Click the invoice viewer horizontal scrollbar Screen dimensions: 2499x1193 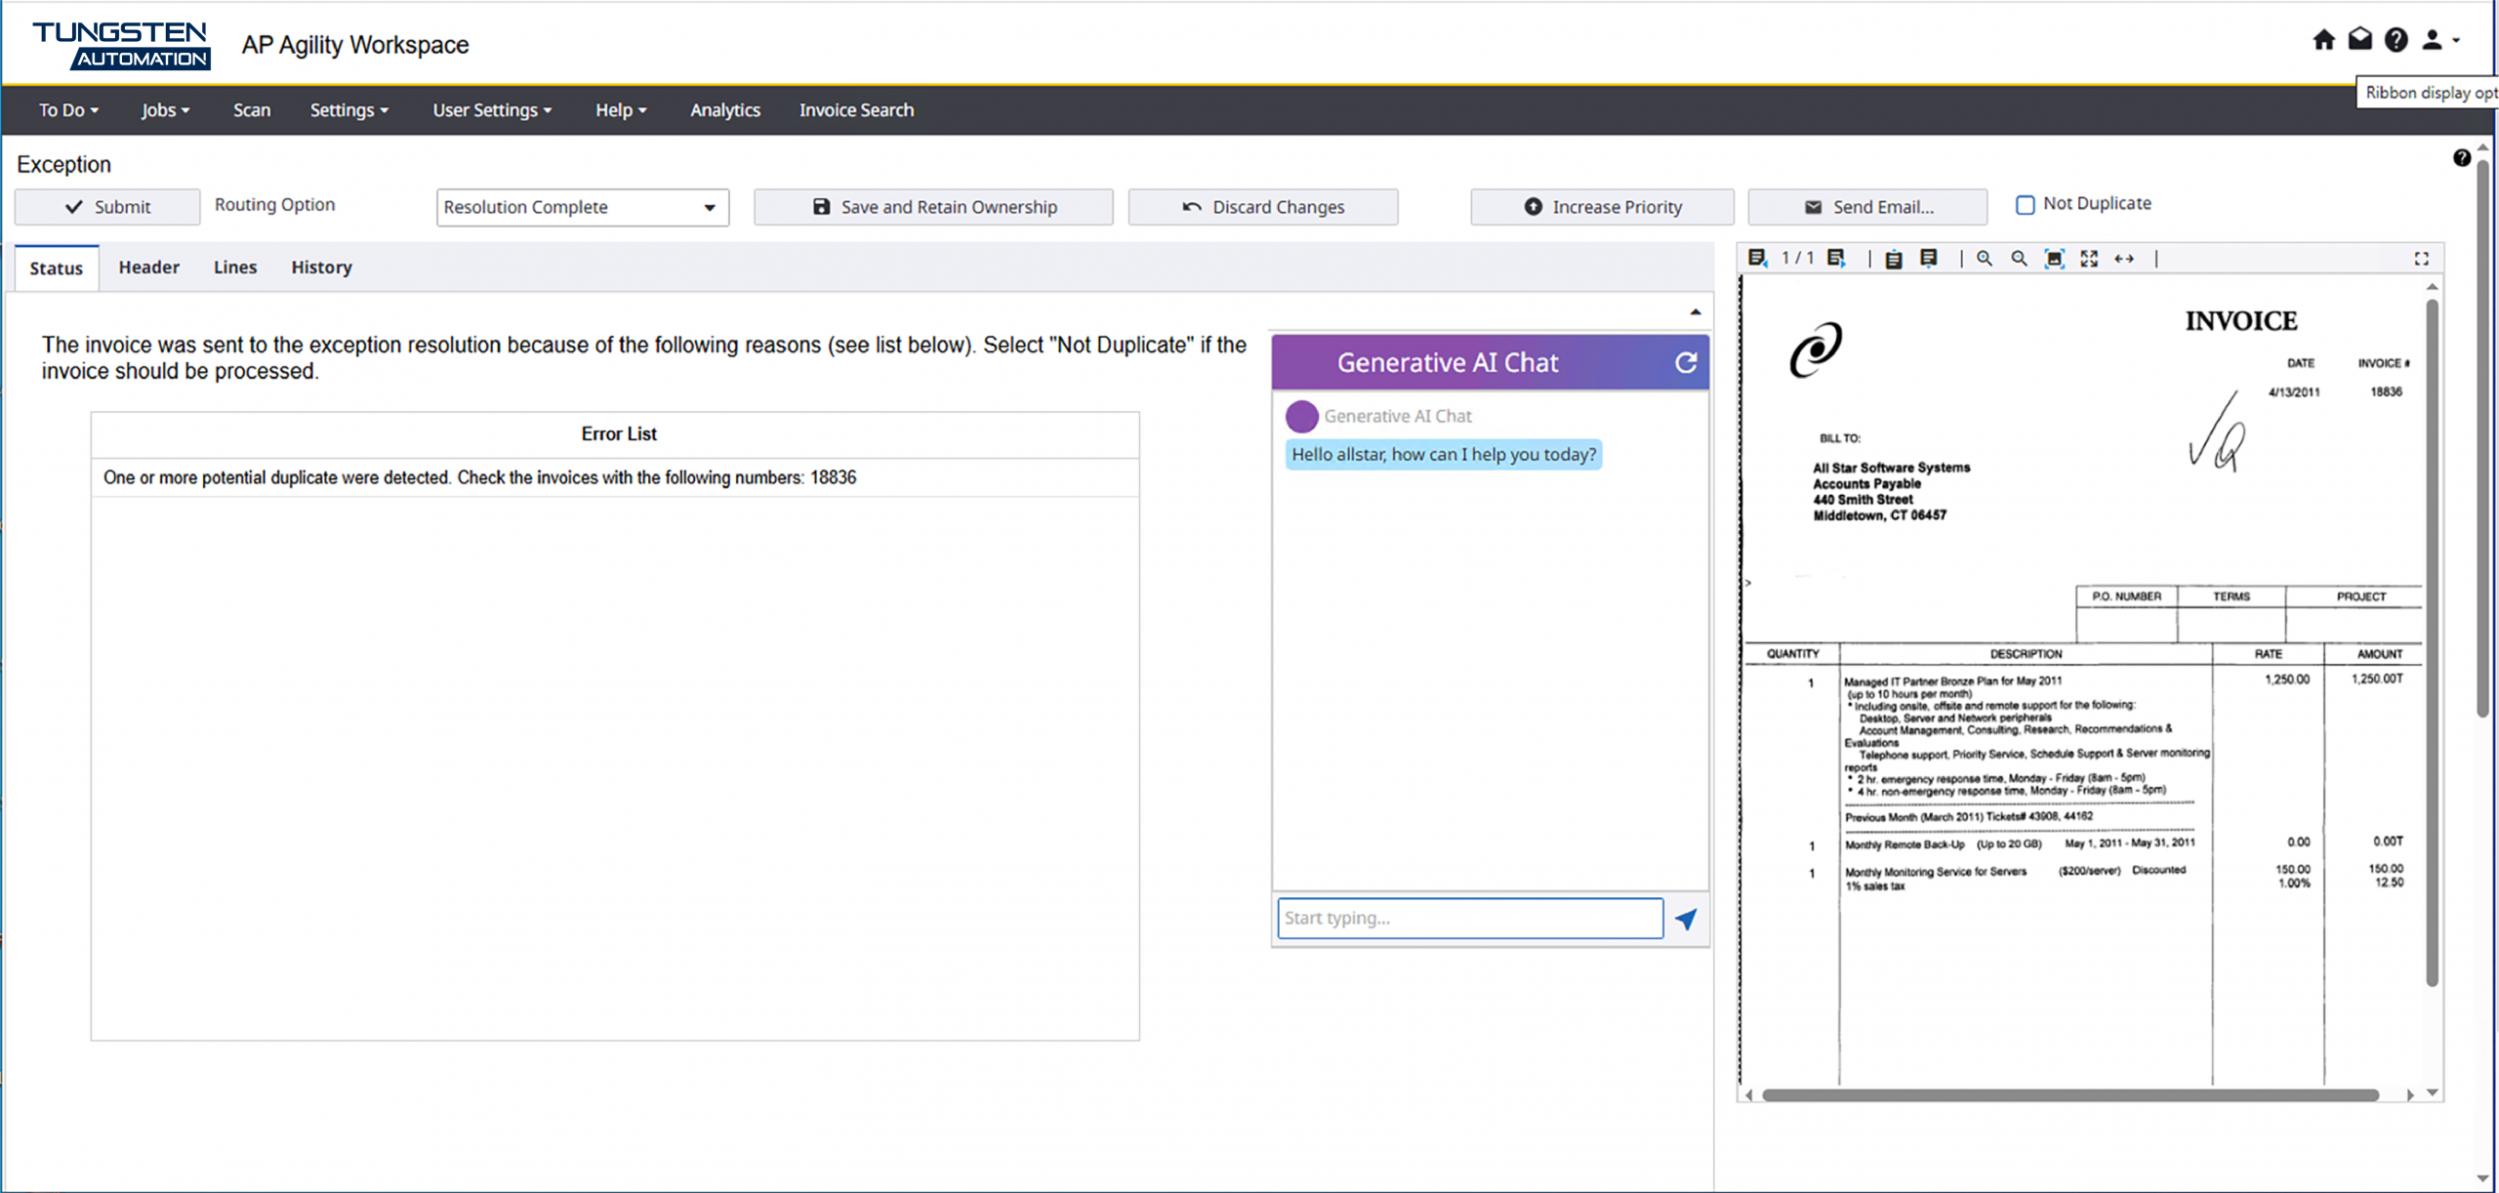pyautogui.click(x=2069, y=1094)
